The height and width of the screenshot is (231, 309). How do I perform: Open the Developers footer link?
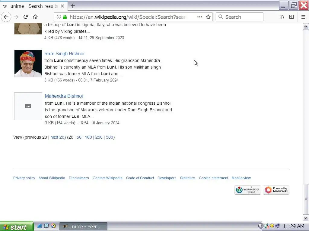(x=167, y=178)
